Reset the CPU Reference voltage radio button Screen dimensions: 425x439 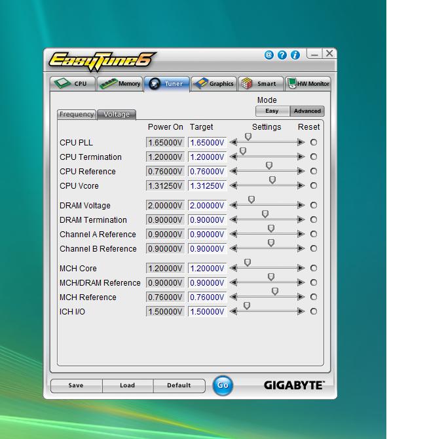click(x=314, y=171)
